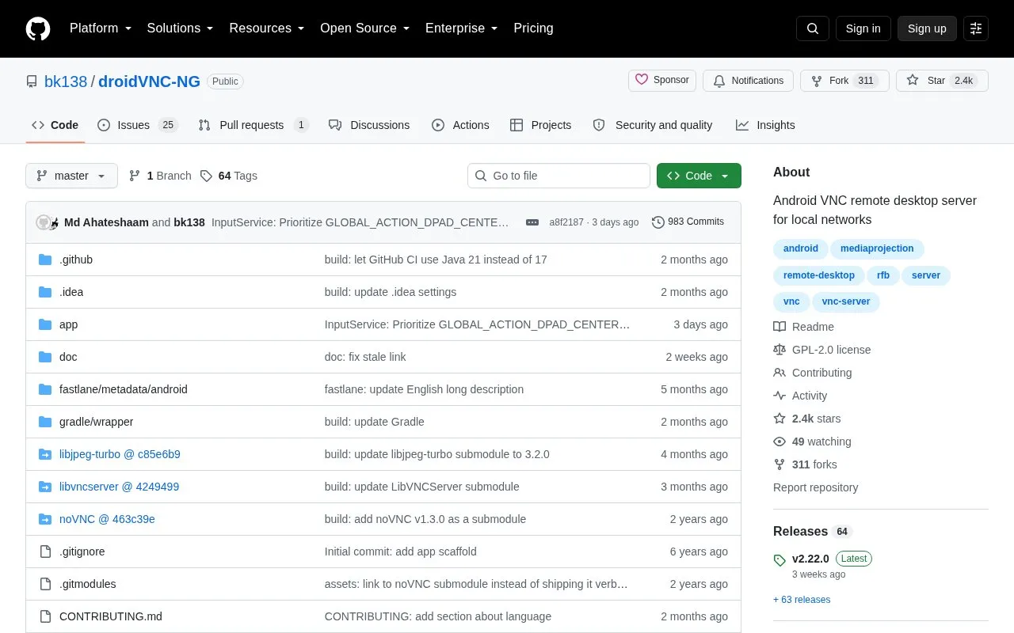The width and height of the screenshot is (1014, 633).
Task: Click the Sign up button
Action: coord(927,28)
